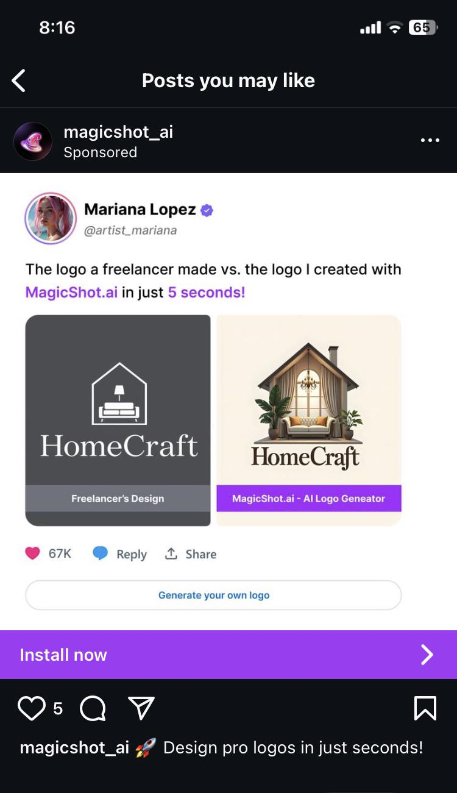Tap the magicshot_ai profile avatar
Image resolution: width=457 pixels, height=793 pixels.
(x=33, y=141)
